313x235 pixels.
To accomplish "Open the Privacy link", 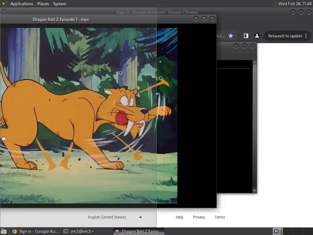I will click(199, 217).
